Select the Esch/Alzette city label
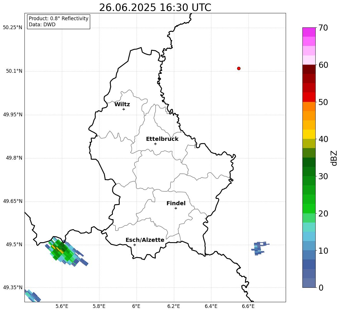The height and width of the screenshot is (312, 341). tap(145, 240)
